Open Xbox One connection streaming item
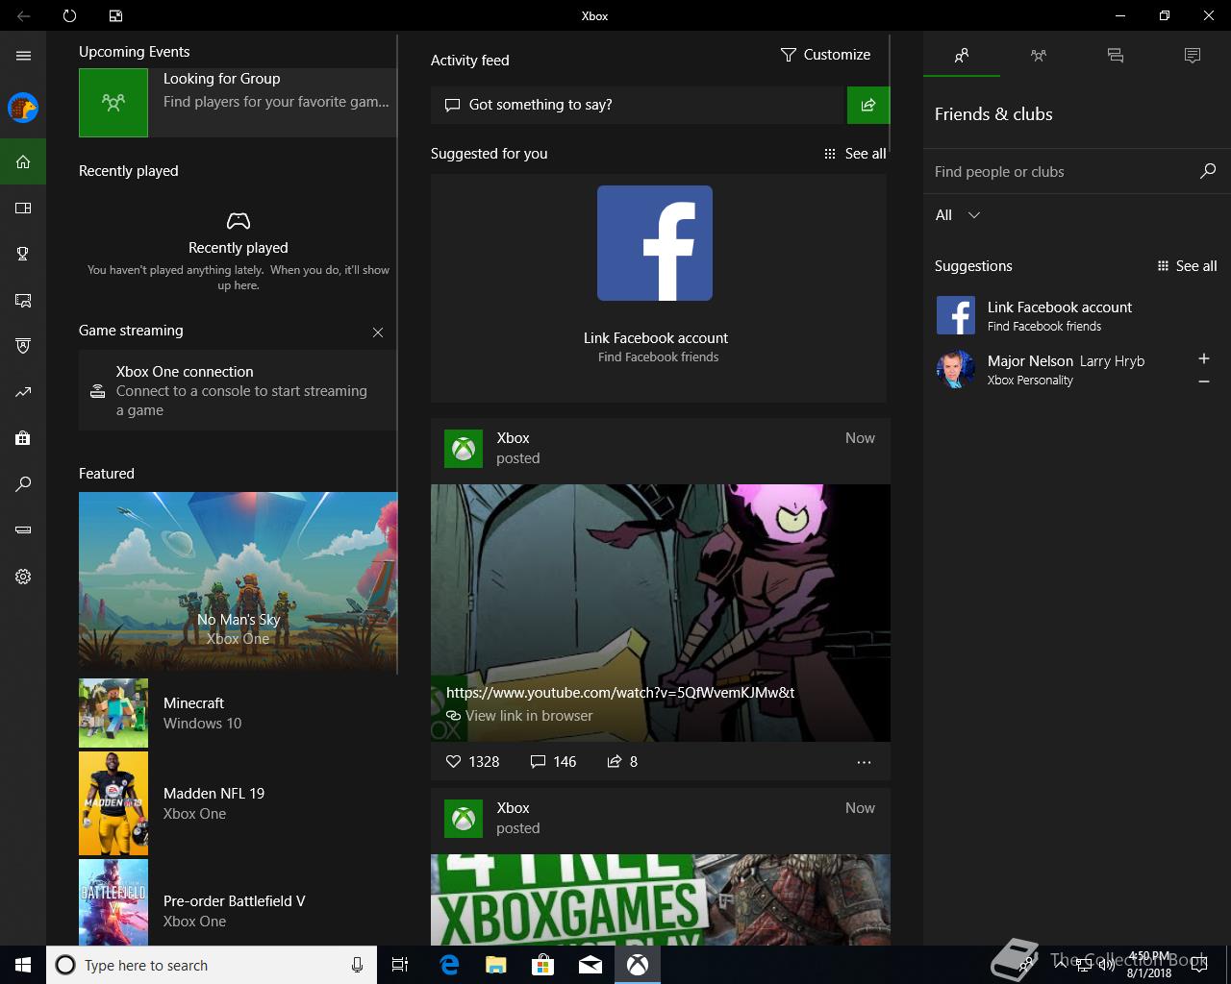This screenshot has height=984, width=1231. (238, 390)
